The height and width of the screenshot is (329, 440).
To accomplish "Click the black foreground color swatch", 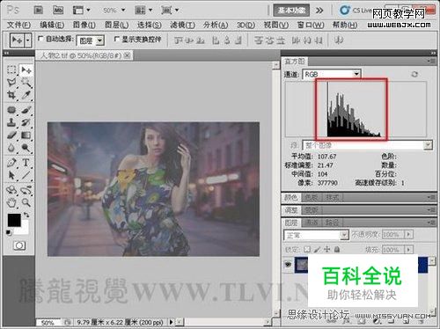I will pyautogui.click(x=14, y=220).
